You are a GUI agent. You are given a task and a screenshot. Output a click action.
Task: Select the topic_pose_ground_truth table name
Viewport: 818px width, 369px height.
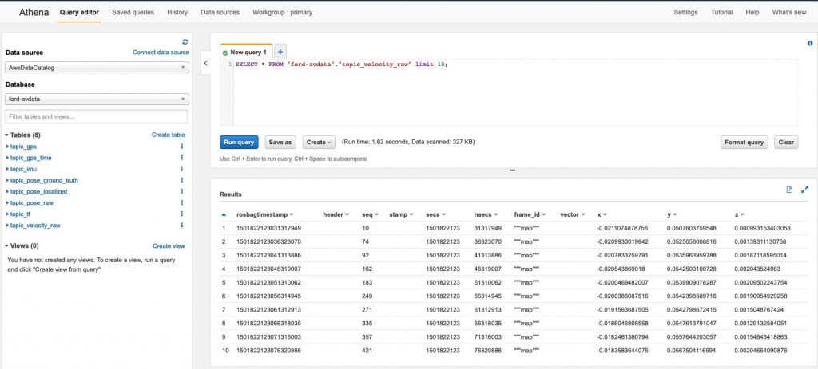pos(45,180)
